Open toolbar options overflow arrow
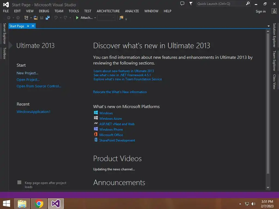Viewport: 279px width, 209px height. [126, 19]
